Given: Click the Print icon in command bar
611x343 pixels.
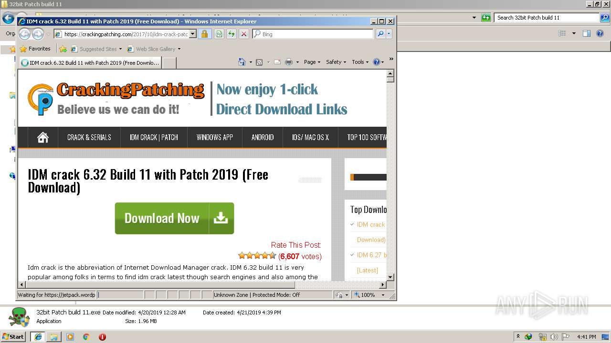Looking at the screenshot, I should [x=289, y=62].
